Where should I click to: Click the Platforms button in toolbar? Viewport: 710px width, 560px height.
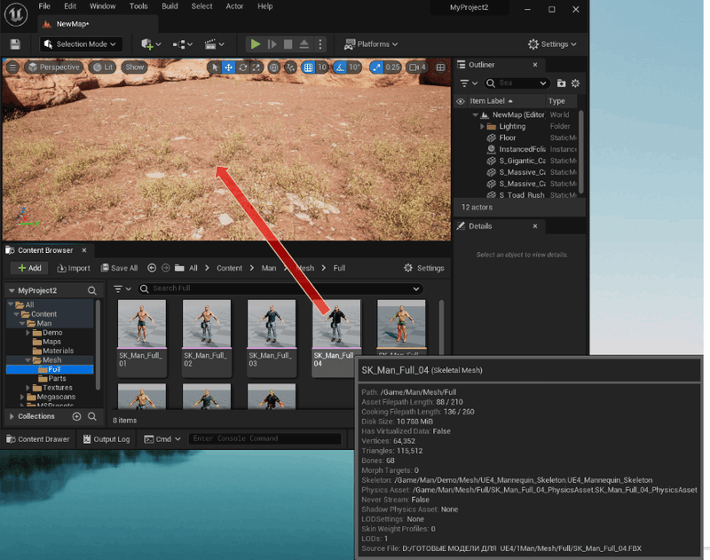(370, 43)
